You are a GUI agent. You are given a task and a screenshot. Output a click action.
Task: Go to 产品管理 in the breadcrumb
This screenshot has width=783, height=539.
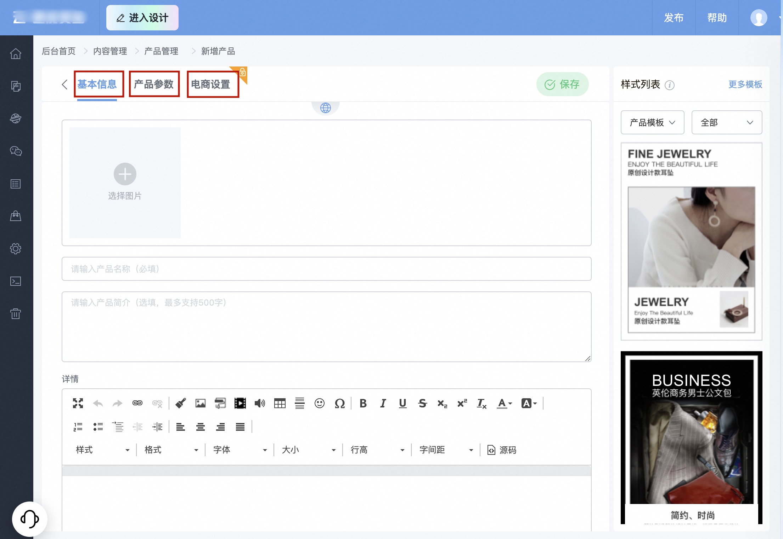tap(161, 51)
